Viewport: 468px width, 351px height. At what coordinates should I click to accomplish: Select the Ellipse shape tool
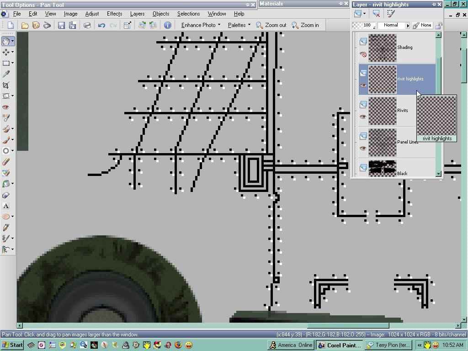[x=5, y=216]
